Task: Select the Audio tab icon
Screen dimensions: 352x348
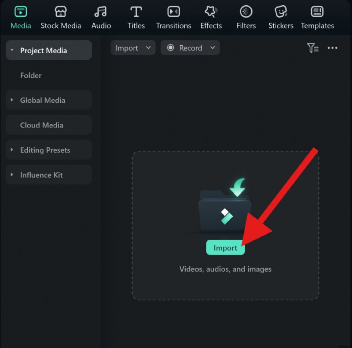Action: [101, 11]
